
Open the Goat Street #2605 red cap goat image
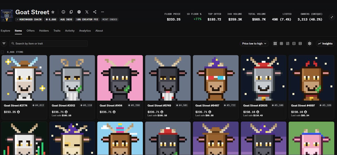[x=264, y=78]
